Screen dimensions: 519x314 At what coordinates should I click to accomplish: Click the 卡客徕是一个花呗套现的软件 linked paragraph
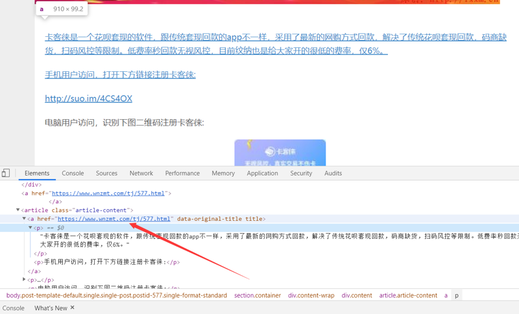(x=276, y=44)
